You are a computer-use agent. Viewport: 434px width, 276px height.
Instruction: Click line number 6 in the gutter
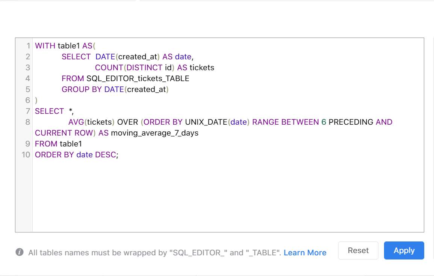(28, 100)
